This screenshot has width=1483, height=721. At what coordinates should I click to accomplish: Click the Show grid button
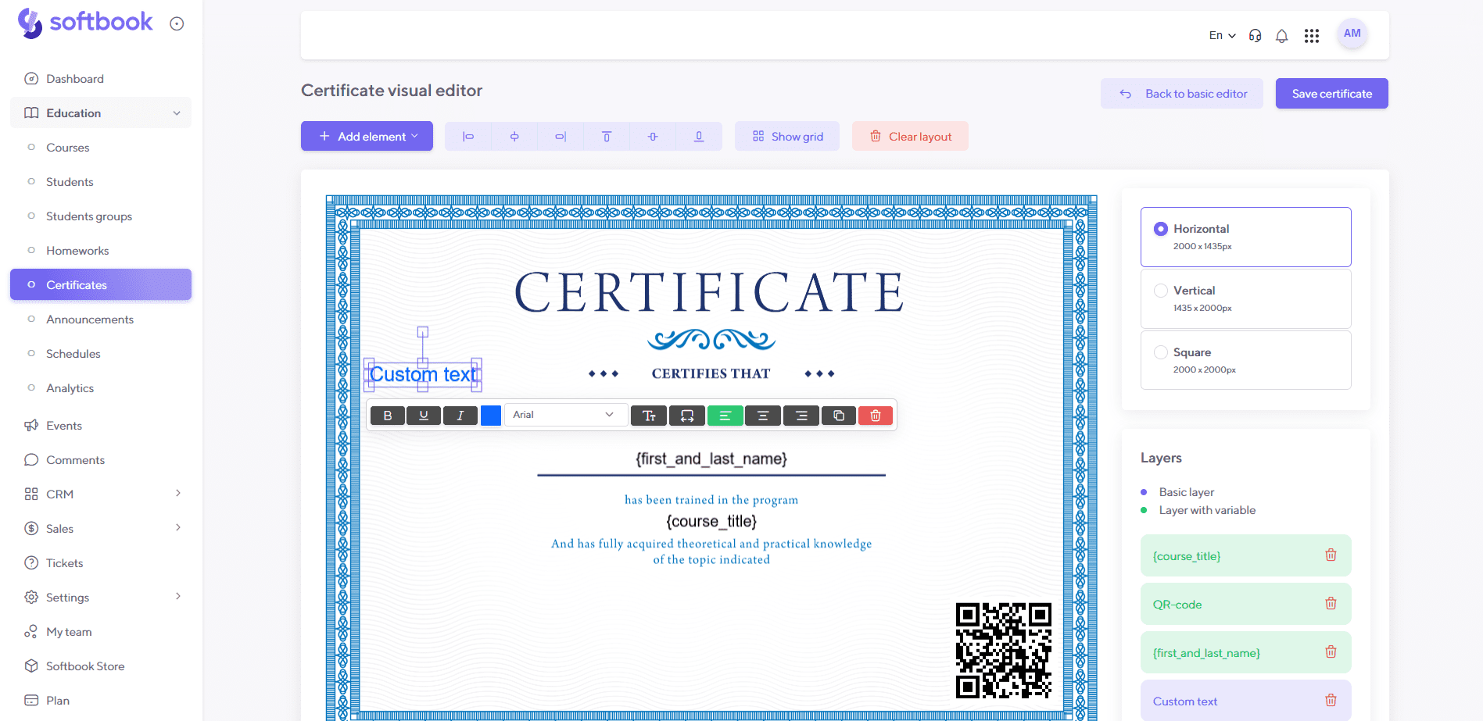tap(787, 136)
